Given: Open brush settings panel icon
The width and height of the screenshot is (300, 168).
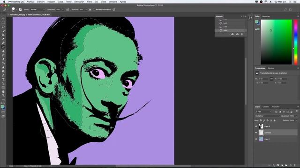Looking at the screenshot, I should point(20,9).
